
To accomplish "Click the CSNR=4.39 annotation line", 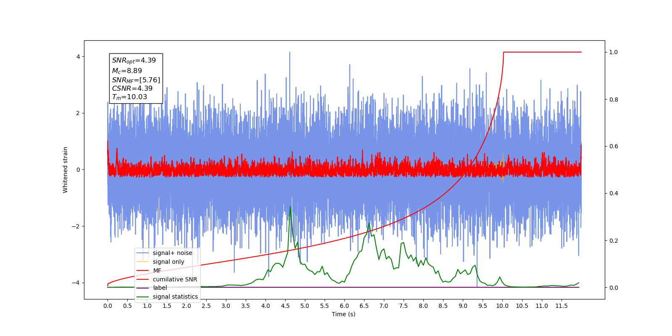I will click(x=132, y=88).
